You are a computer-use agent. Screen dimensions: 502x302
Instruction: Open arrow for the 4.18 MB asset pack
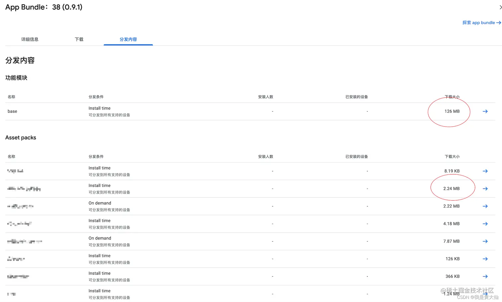pos(485,224)
